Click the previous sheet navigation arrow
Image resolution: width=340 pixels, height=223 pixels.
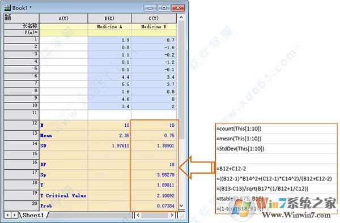tap(7, 215)
